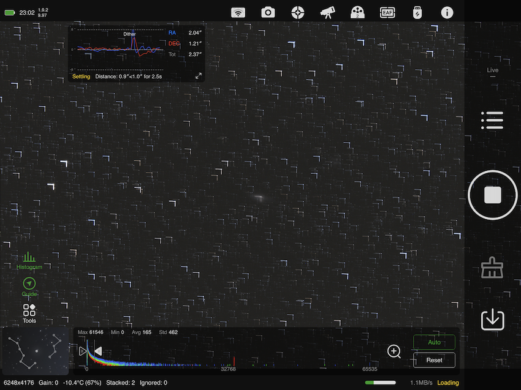The image size is (521, 390).
Task: Enable Auto histogram stretch
Action: [434, 342]
